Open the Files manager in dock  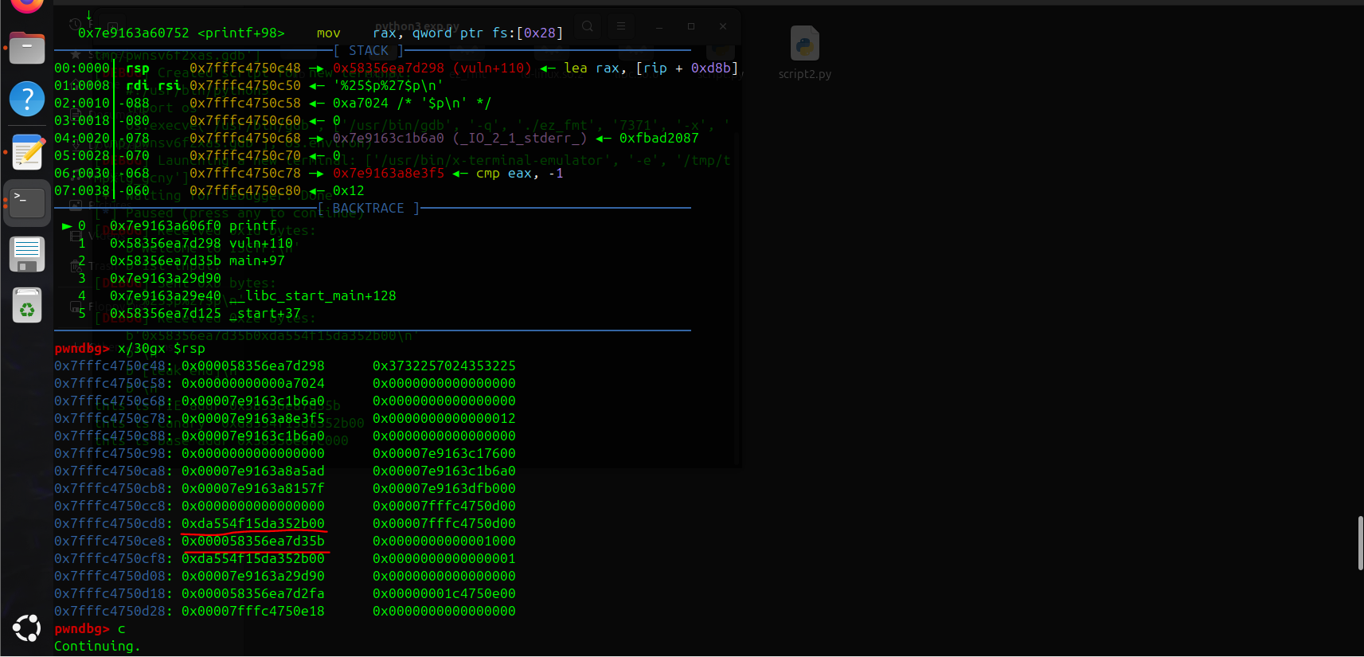(27, 49)
